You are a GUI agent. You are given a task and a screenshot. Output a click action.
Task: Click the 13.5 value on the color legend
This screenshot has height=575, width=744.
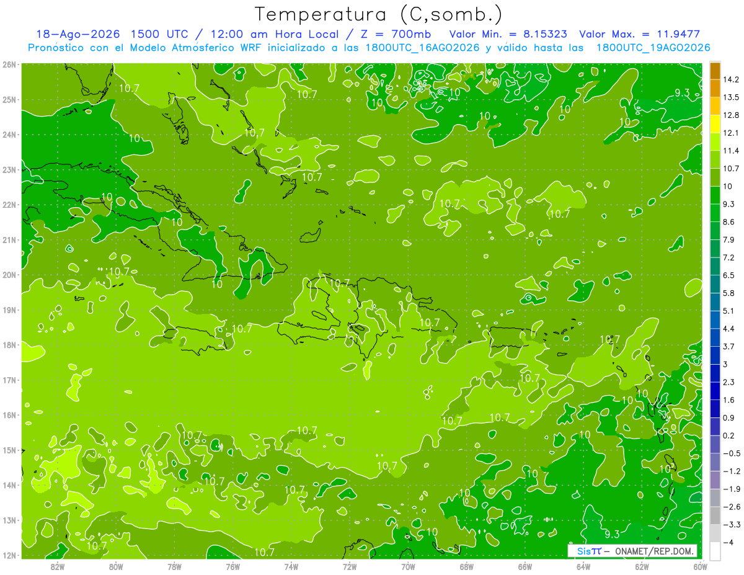(731, 97)
